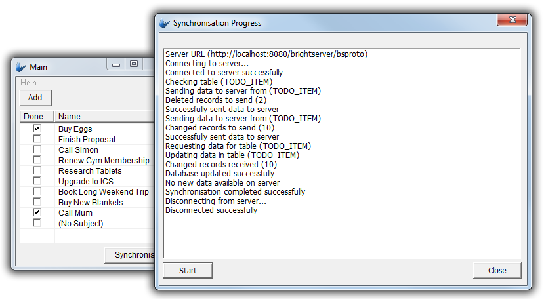Check the Research Tablets checkbox
This screenshot has height=299, width=544.
(37, 170)
